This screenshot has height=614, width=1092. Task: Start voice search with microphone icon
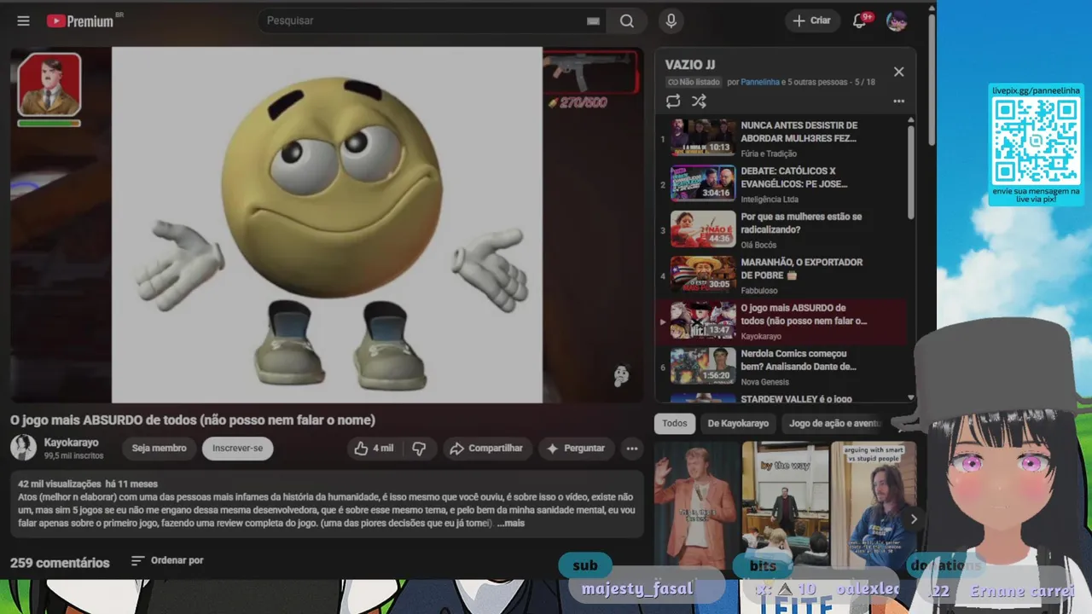(671, 21)
